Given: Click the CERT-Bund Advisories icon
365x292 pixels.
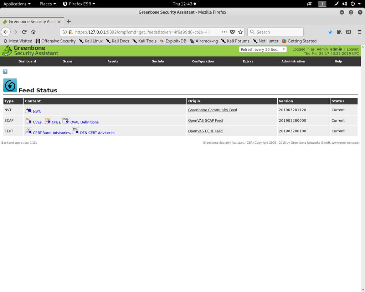Looking at the screenshot, I should click(29, 130).
